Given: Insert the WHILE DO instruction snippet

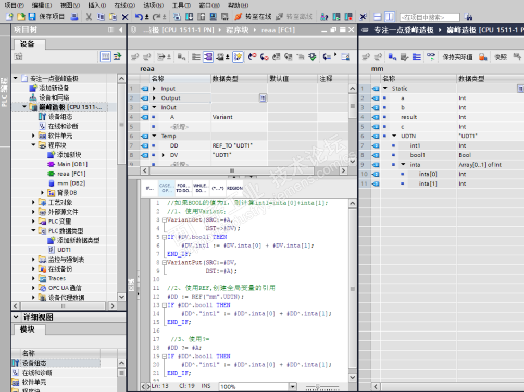Looking at the screenshot, I should click(x=201, y=188).
